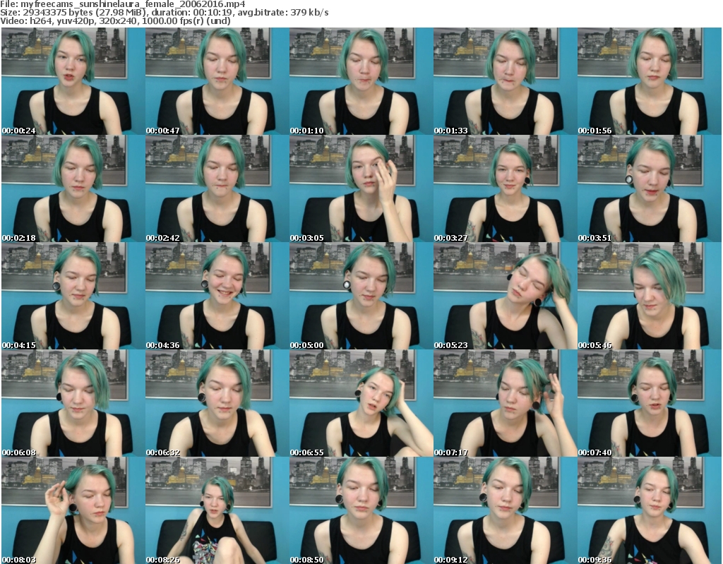Choose the thumbnail at 00:03:05
The width and height of the screenshot is (723, 564).
pyautogui.click(x=361, y=188)
